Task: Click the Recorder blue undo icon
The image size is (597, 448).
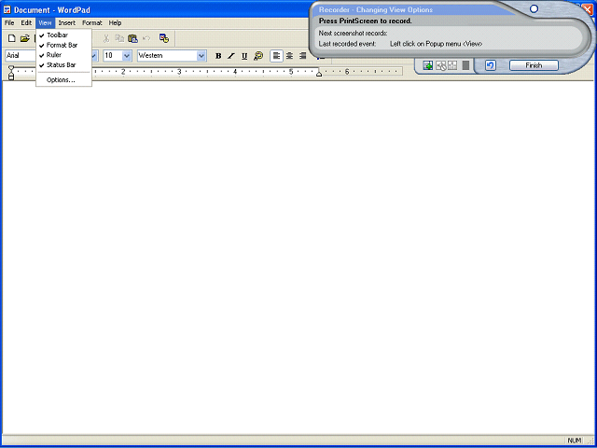Action: pyautogui.click(x=491, y=65)
